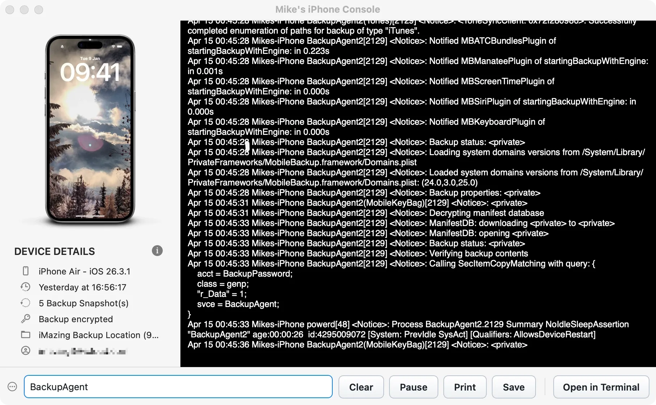This screenshot has height=405, width=656.
Task: Save the console log
Action: pyautogui.click(x=513, y=387)
